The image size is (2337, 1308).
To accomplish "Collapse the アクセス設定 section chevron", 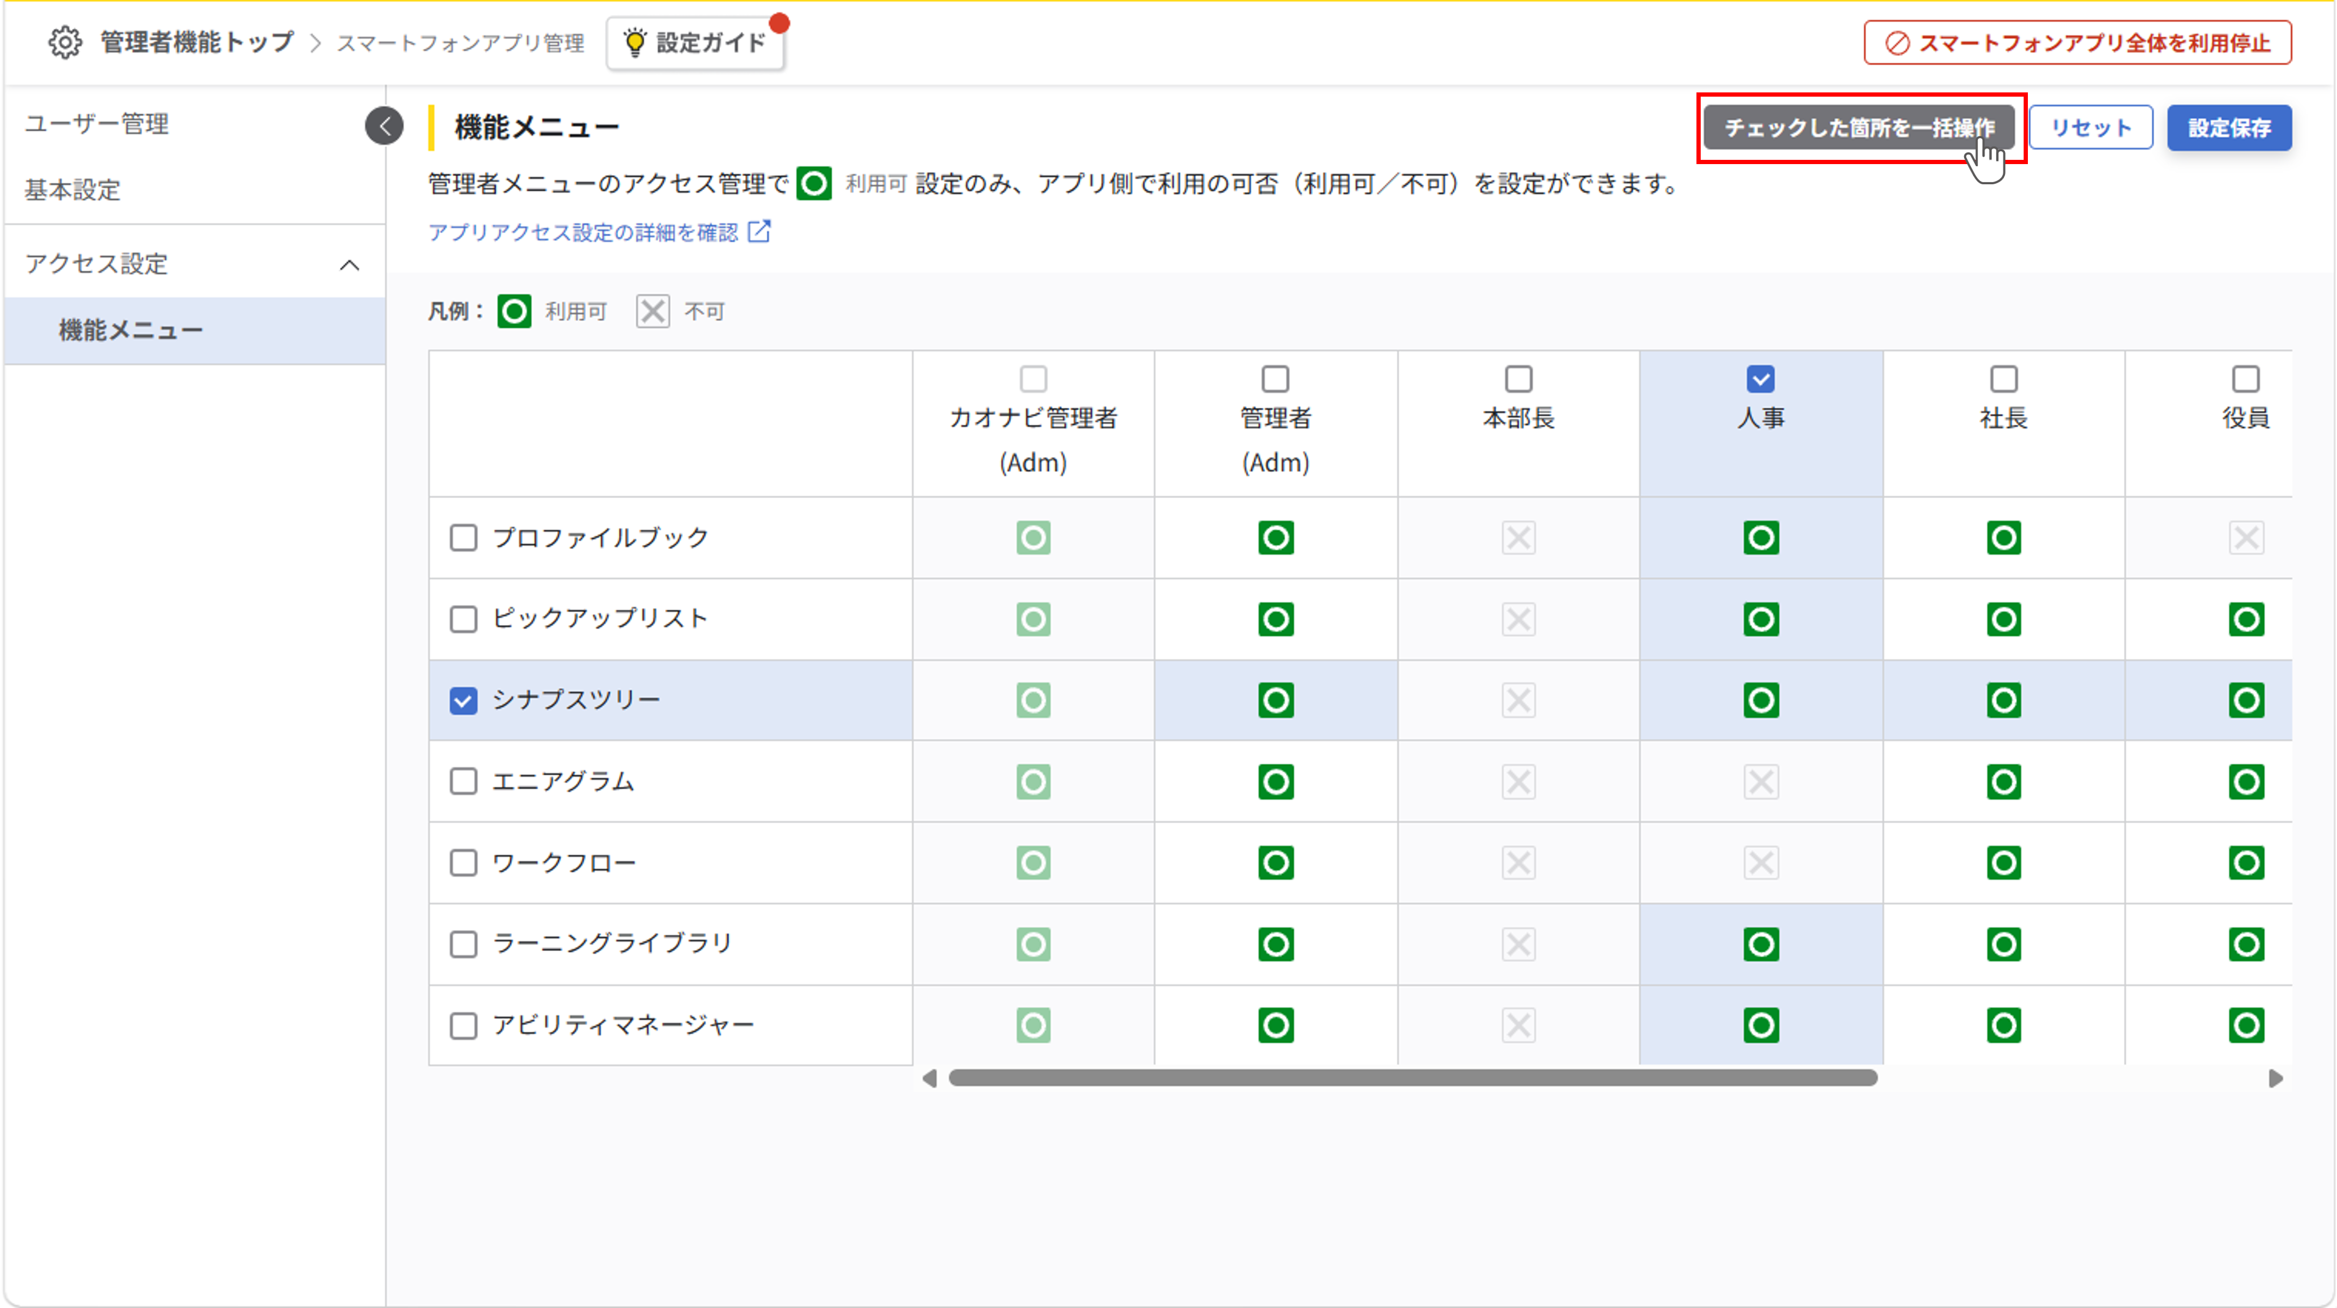I will point(349,265).
